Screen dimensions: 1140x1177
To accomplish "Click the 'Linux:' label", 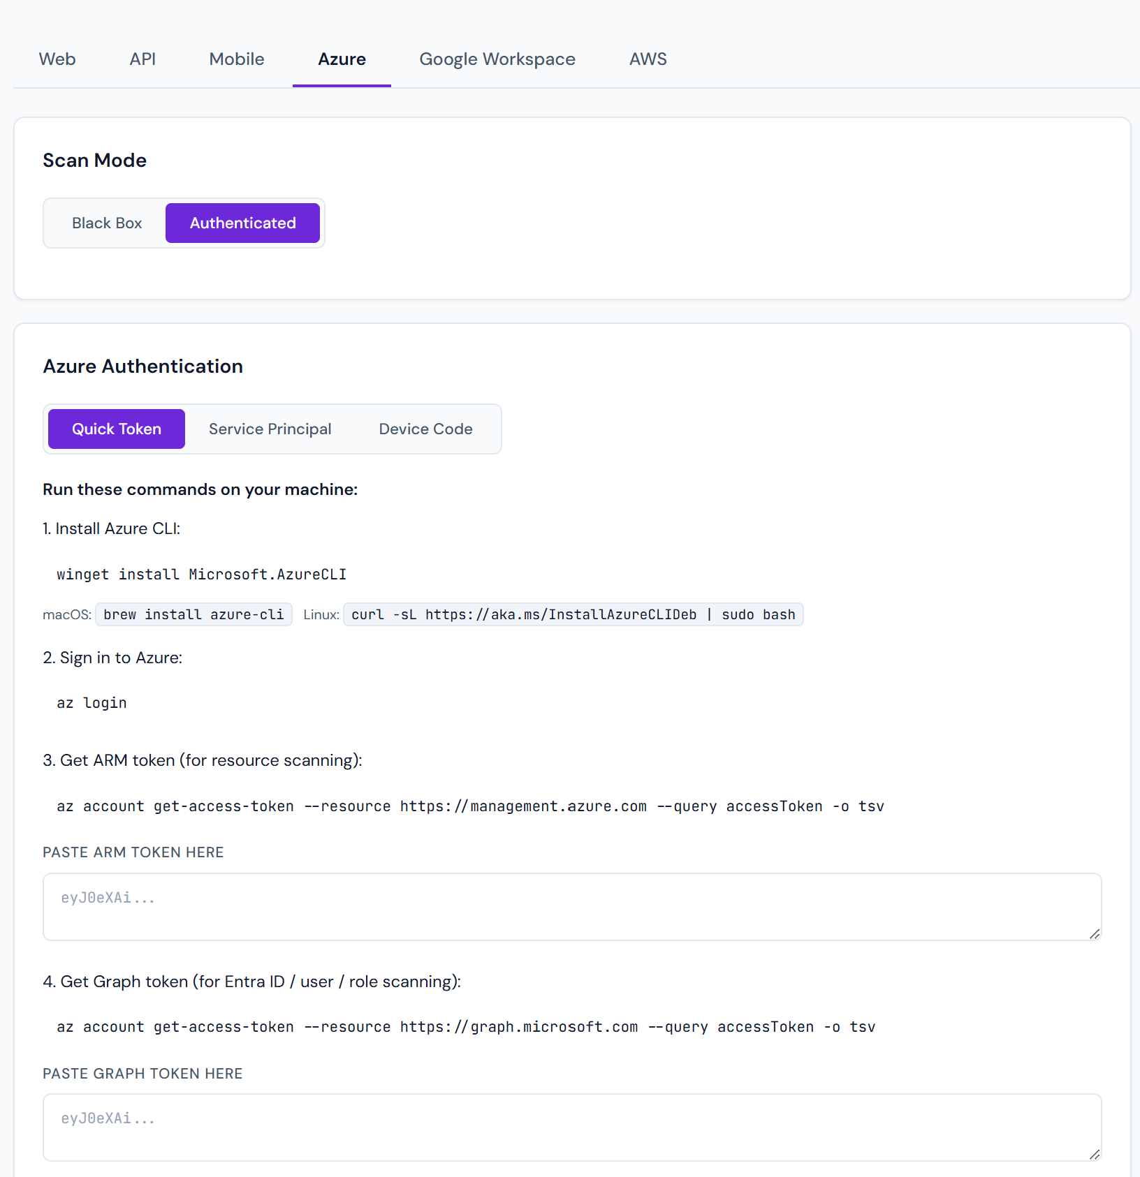I will click(x=321, y=615).
